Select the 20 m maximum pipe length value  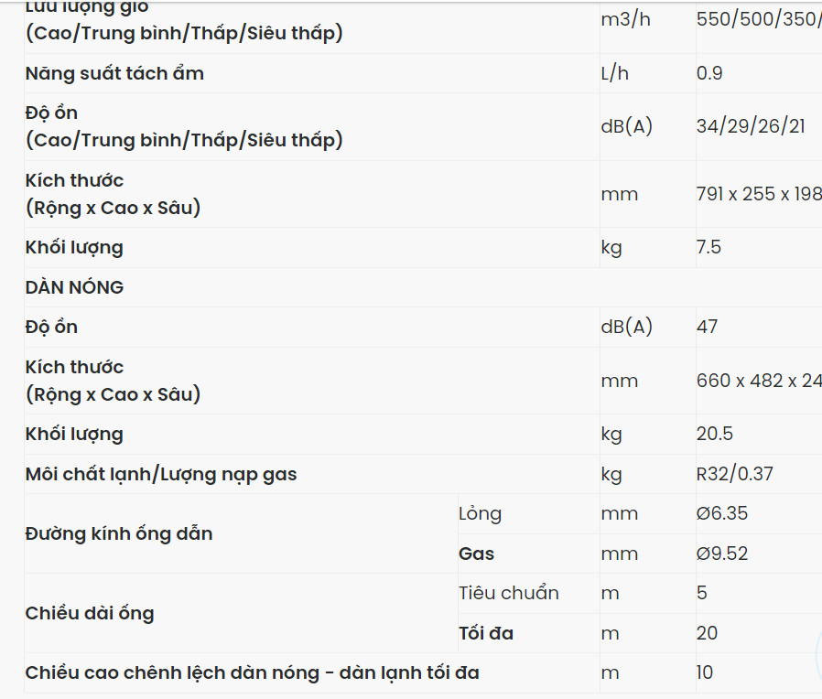coord(707,633)
